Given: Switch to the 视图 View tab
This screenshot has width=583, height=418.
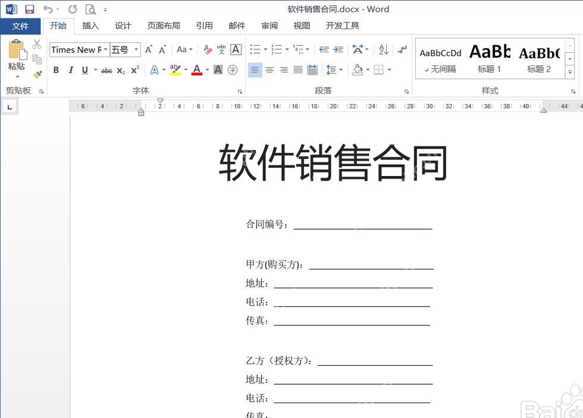Looking at the screenshot, I should (x=302, y=26).
